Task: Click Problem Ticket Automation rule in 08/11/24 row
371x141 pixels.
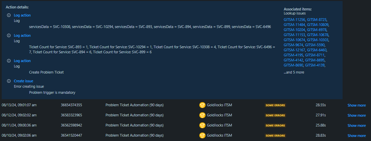Action: pos(135,125)
